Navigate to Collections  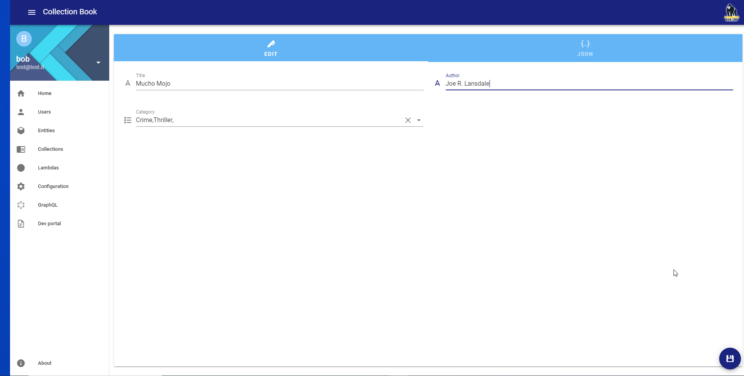[60, 149]
